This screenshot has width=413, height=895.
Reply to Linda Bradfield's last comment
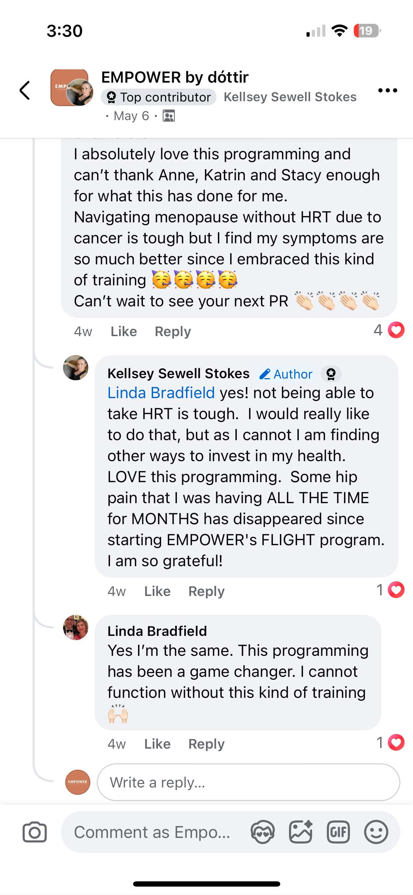(x=206, y=744)
